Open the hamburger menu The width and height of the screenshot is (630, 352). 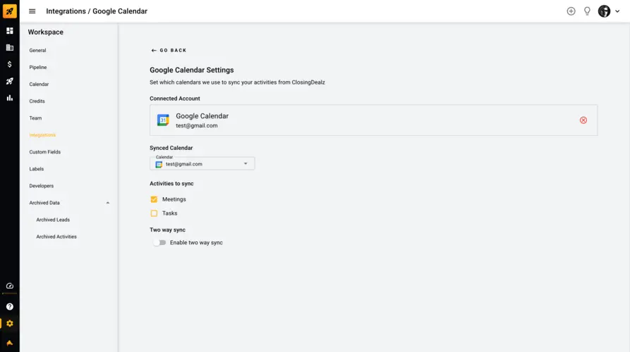[32, 11]
